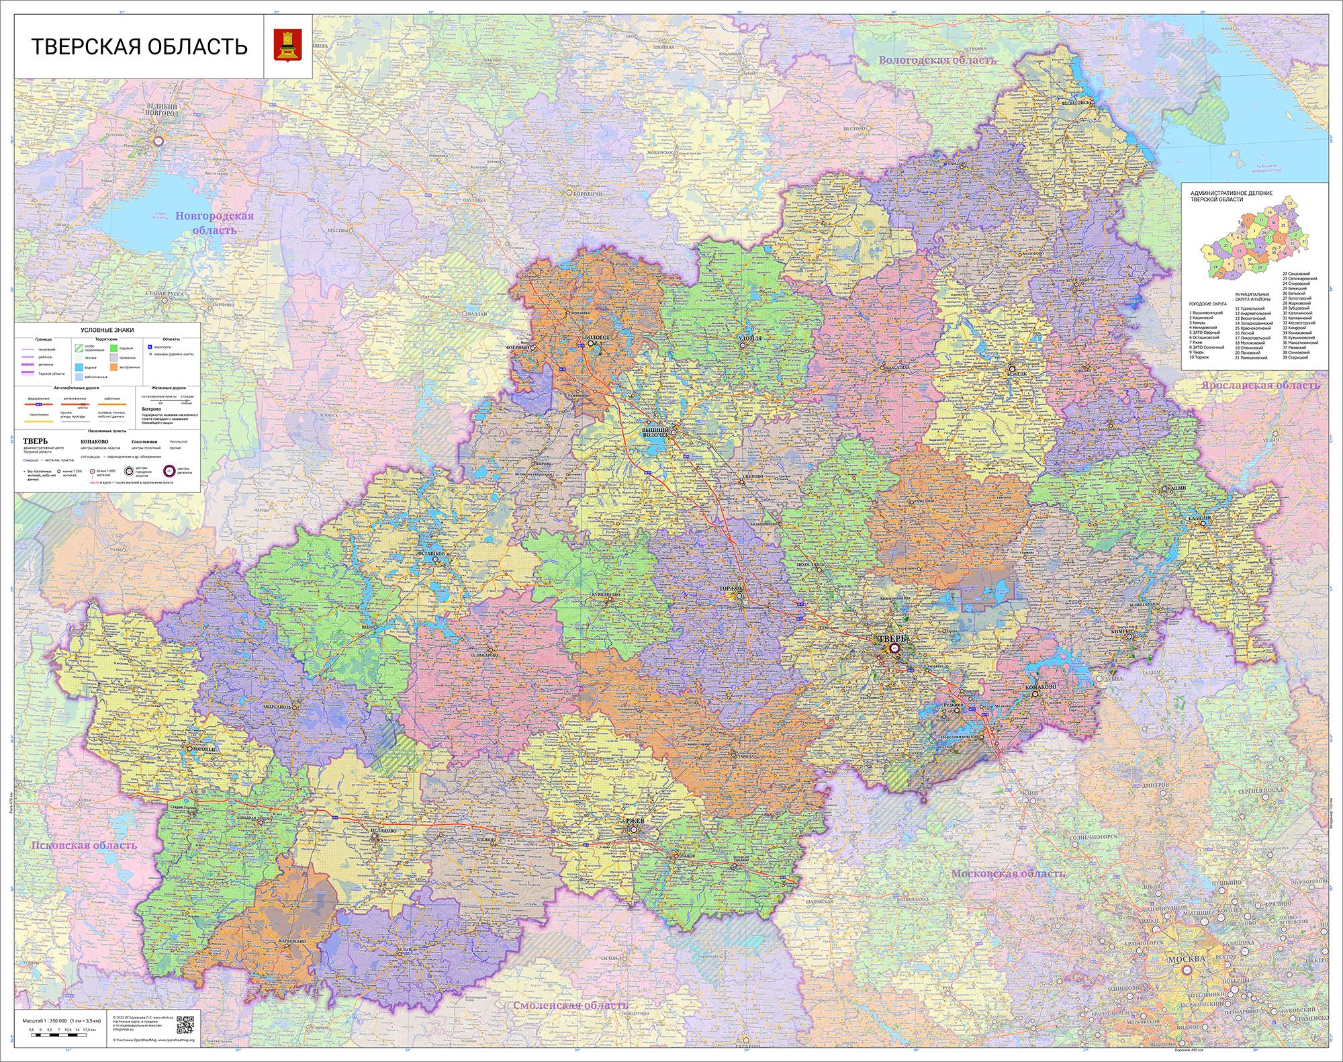This screenshot has width=1343, height=1062.
Task: Click the 'Псковская область' label
Action: (85, 845)
